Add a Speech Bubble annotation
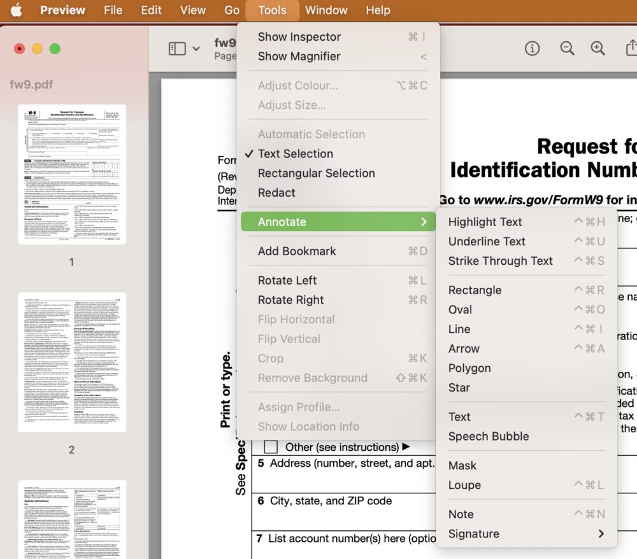637x559 pixels. pos(488,436)
